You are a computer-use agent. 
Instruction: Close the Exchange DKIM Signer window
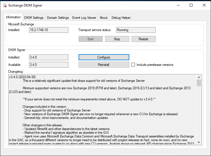click(204, 5)
